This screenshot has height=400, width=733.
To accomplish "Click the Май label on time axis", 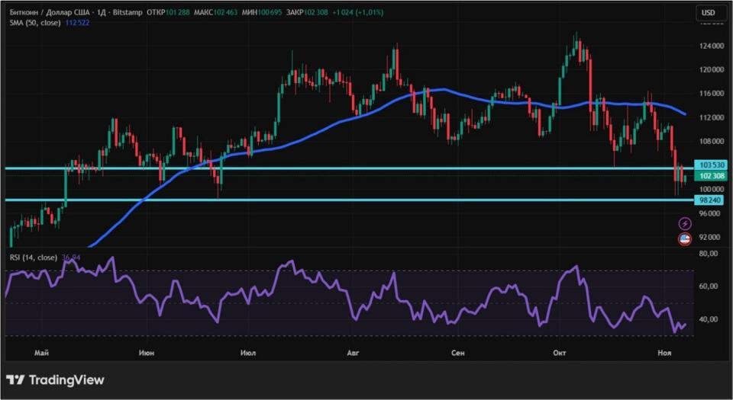I will (x=42, y=353).
